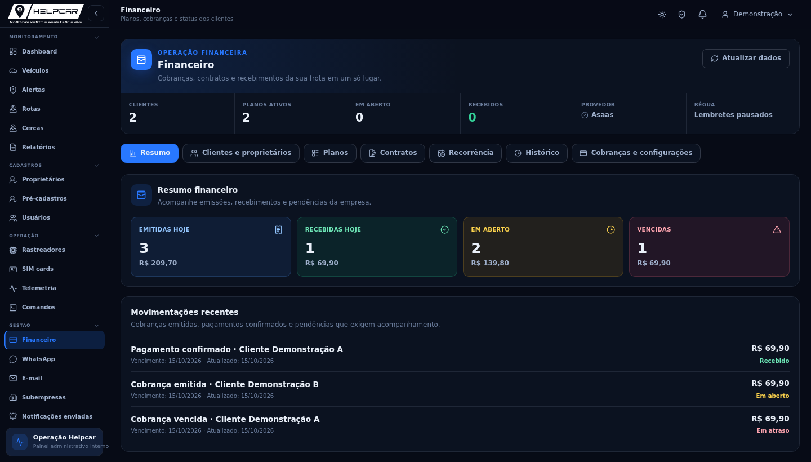
Task: Click the Recebidas hoje summary card
Action: point(377,247)
